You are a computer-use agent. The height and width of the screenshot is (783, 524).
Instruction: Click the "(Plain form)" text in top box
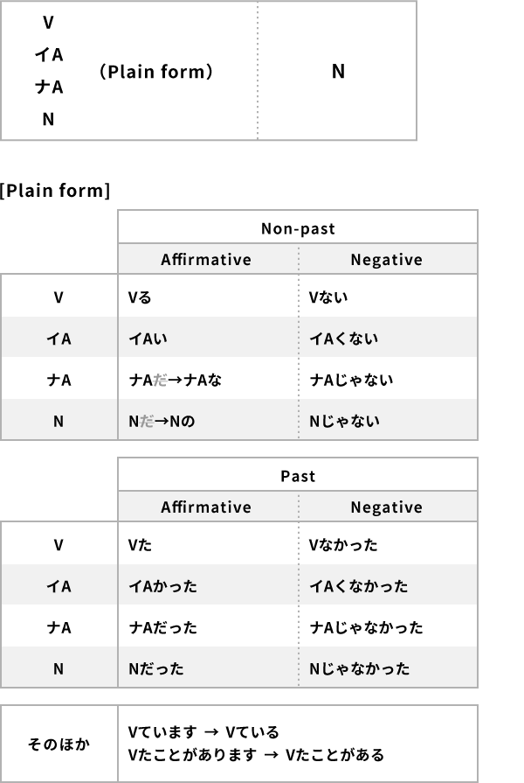click(x=156, y=73)
